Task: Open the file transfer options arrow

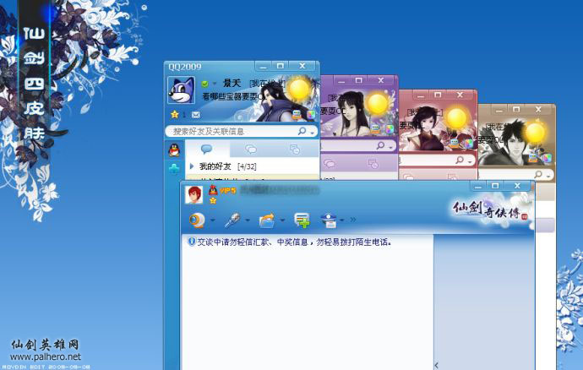Action: coord(282,220)
